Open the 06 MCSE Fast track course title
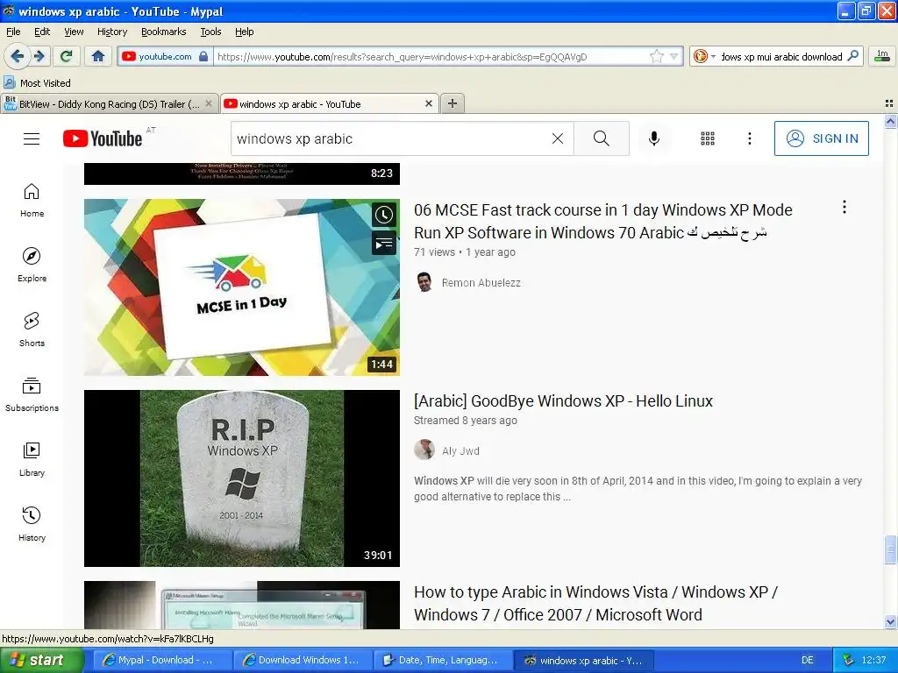Image resolution: width=898 pixels, height=673 pixels. 602,222
